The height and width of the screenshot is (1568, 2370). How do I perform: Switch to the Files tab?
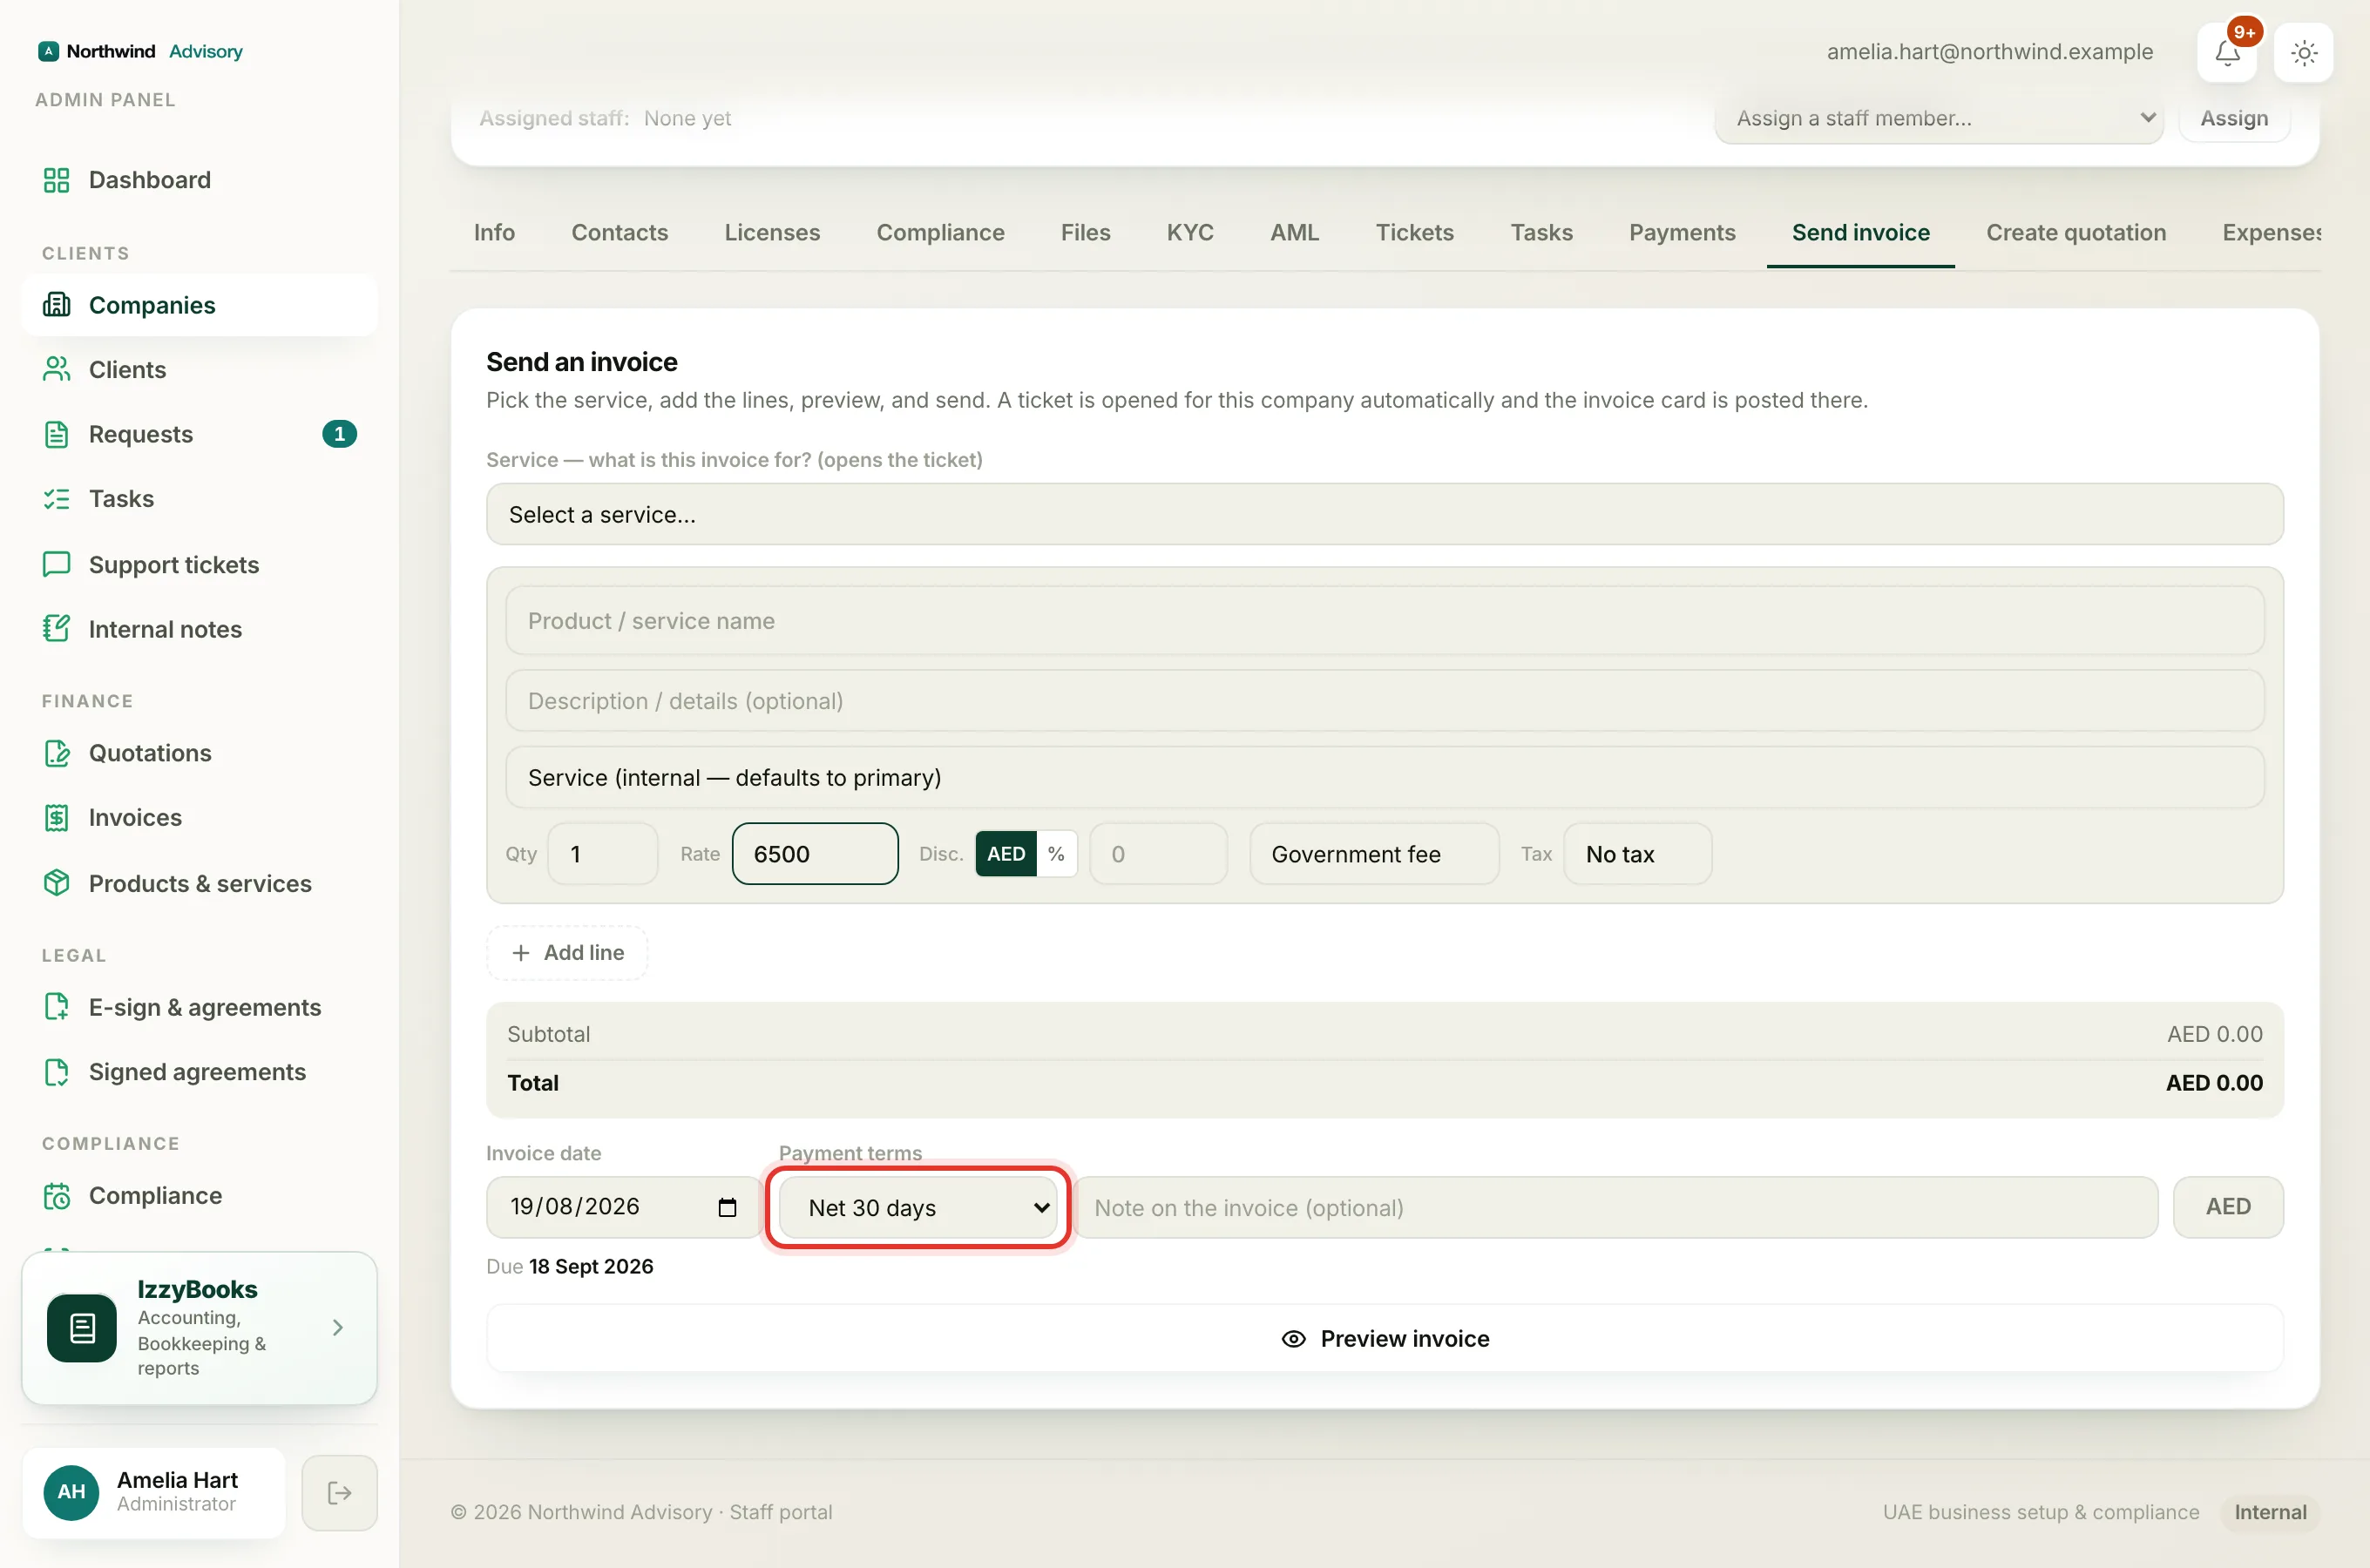pos(1085,232)
